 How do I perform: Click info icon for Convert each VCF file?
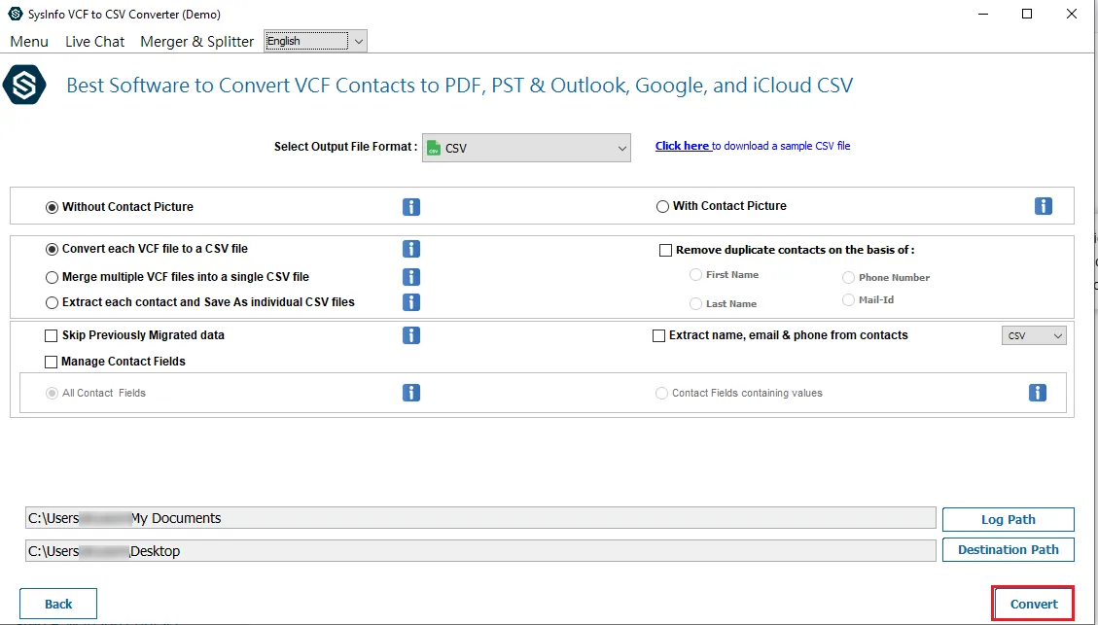tap(411, 249)
